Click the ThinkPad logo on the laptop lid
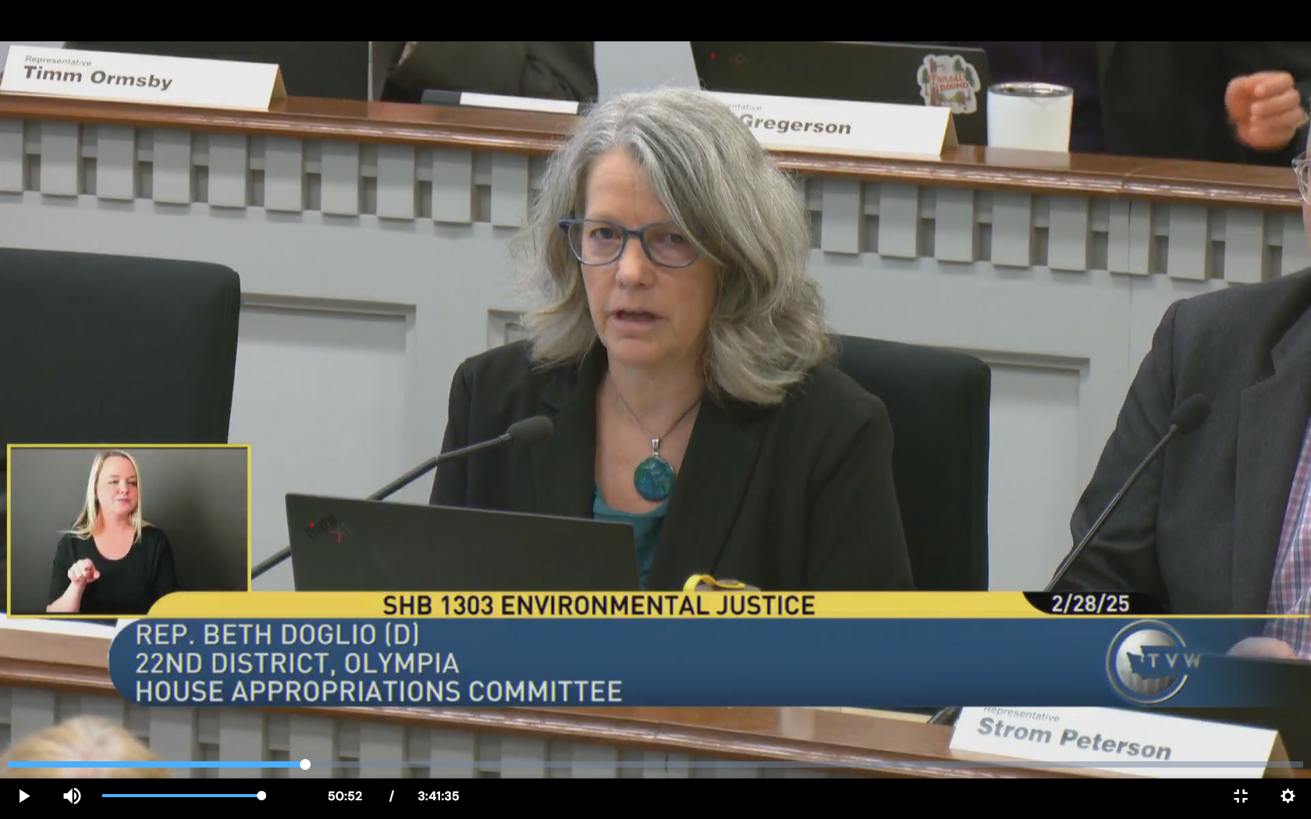The width and height of the screenshot is (1311, 819). pyautogui.click(x=324, y=528)
